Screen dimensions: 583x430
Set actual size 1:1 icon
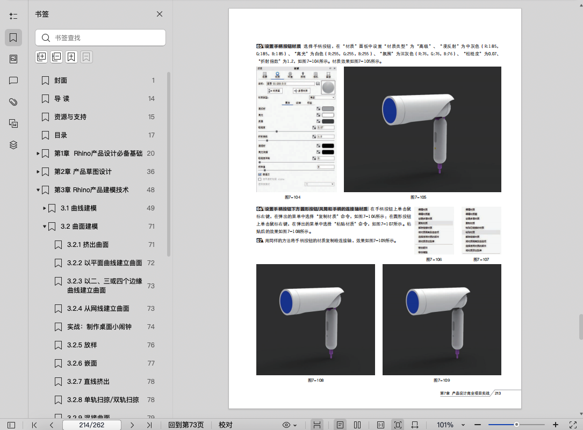click(x=380, y=425)
